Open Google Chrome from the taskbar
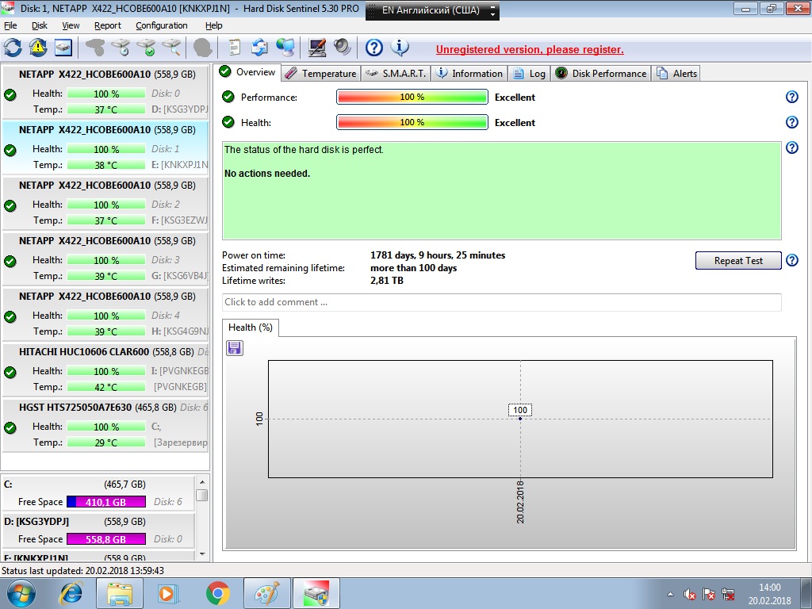 217,593
